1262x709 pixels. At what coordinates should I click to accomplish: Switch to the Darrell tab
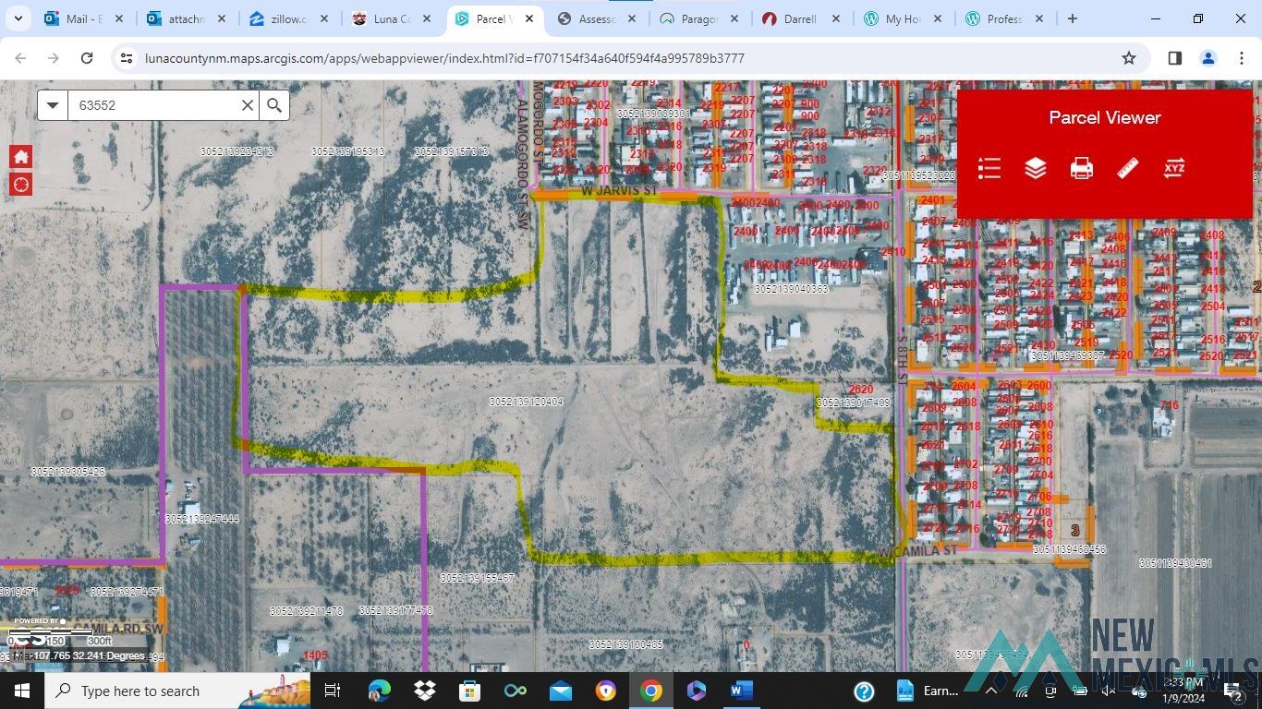[800, 18]
